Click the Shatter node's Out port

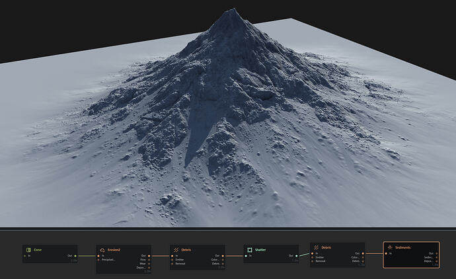click(296, 256)
